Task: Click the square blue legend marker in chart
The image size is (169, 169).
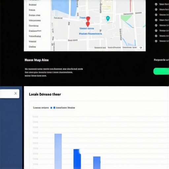Action: [x=54, y=108]
